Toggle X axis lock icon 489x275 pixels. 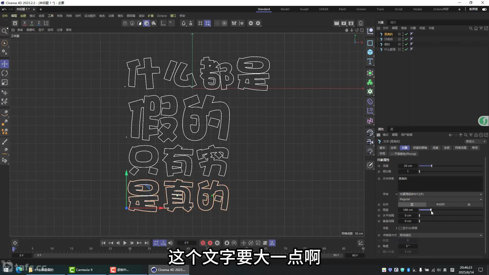pos(24,23)
